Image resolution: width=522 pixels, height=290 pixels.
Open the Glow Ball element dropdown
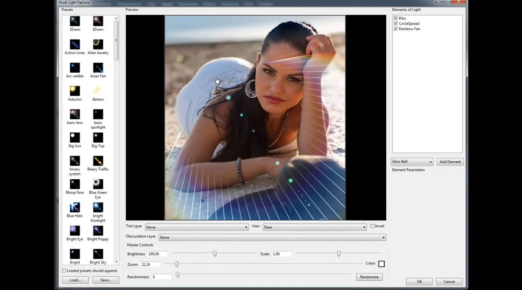tap(412, 162)
